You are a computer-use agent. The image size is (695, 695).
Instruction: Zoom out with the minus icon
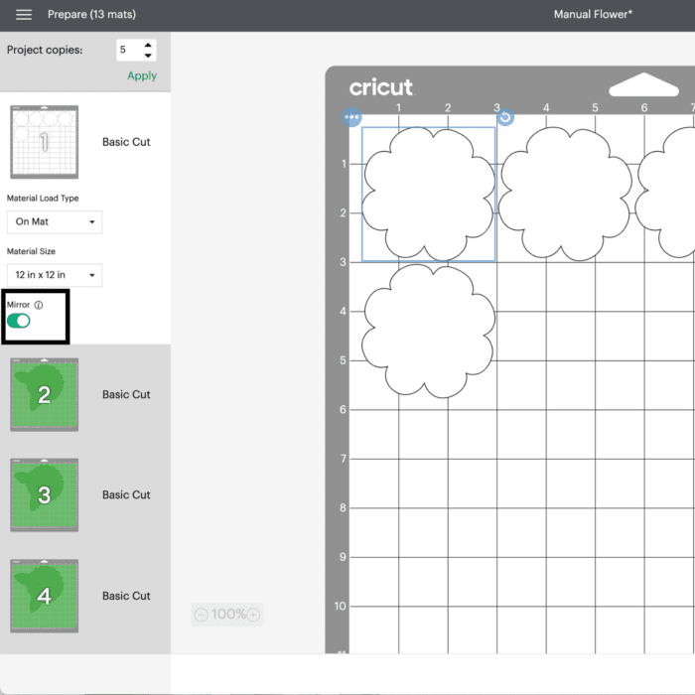[x=202, y=615]
